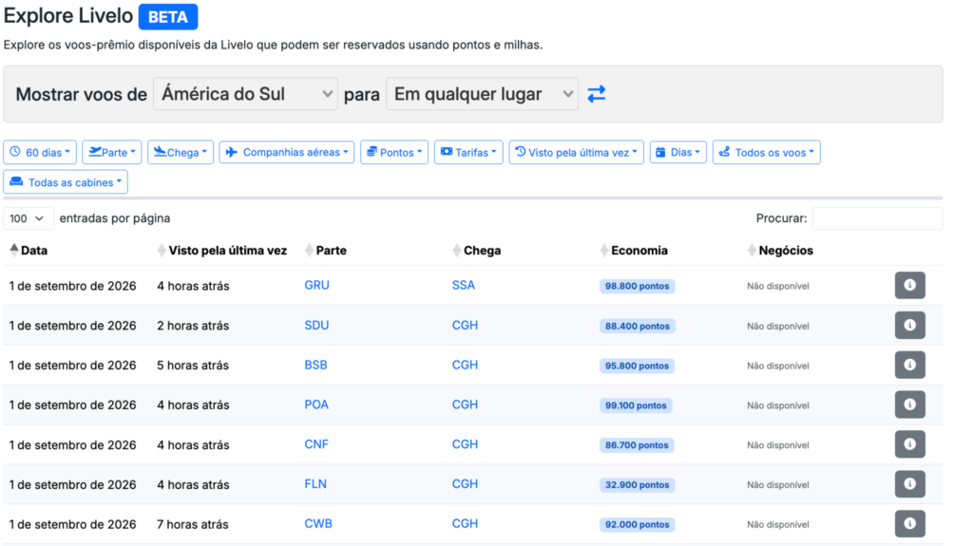Select the 92.000 pontos fare badge
This screenshot has width=973, height=546.
click(x=638, y=524)
